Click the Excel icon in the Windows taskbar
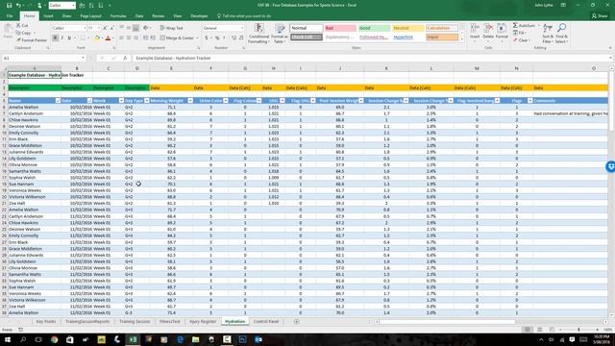Screen dimensions: 615x346 pyautogui.click(x=133, y=339)
